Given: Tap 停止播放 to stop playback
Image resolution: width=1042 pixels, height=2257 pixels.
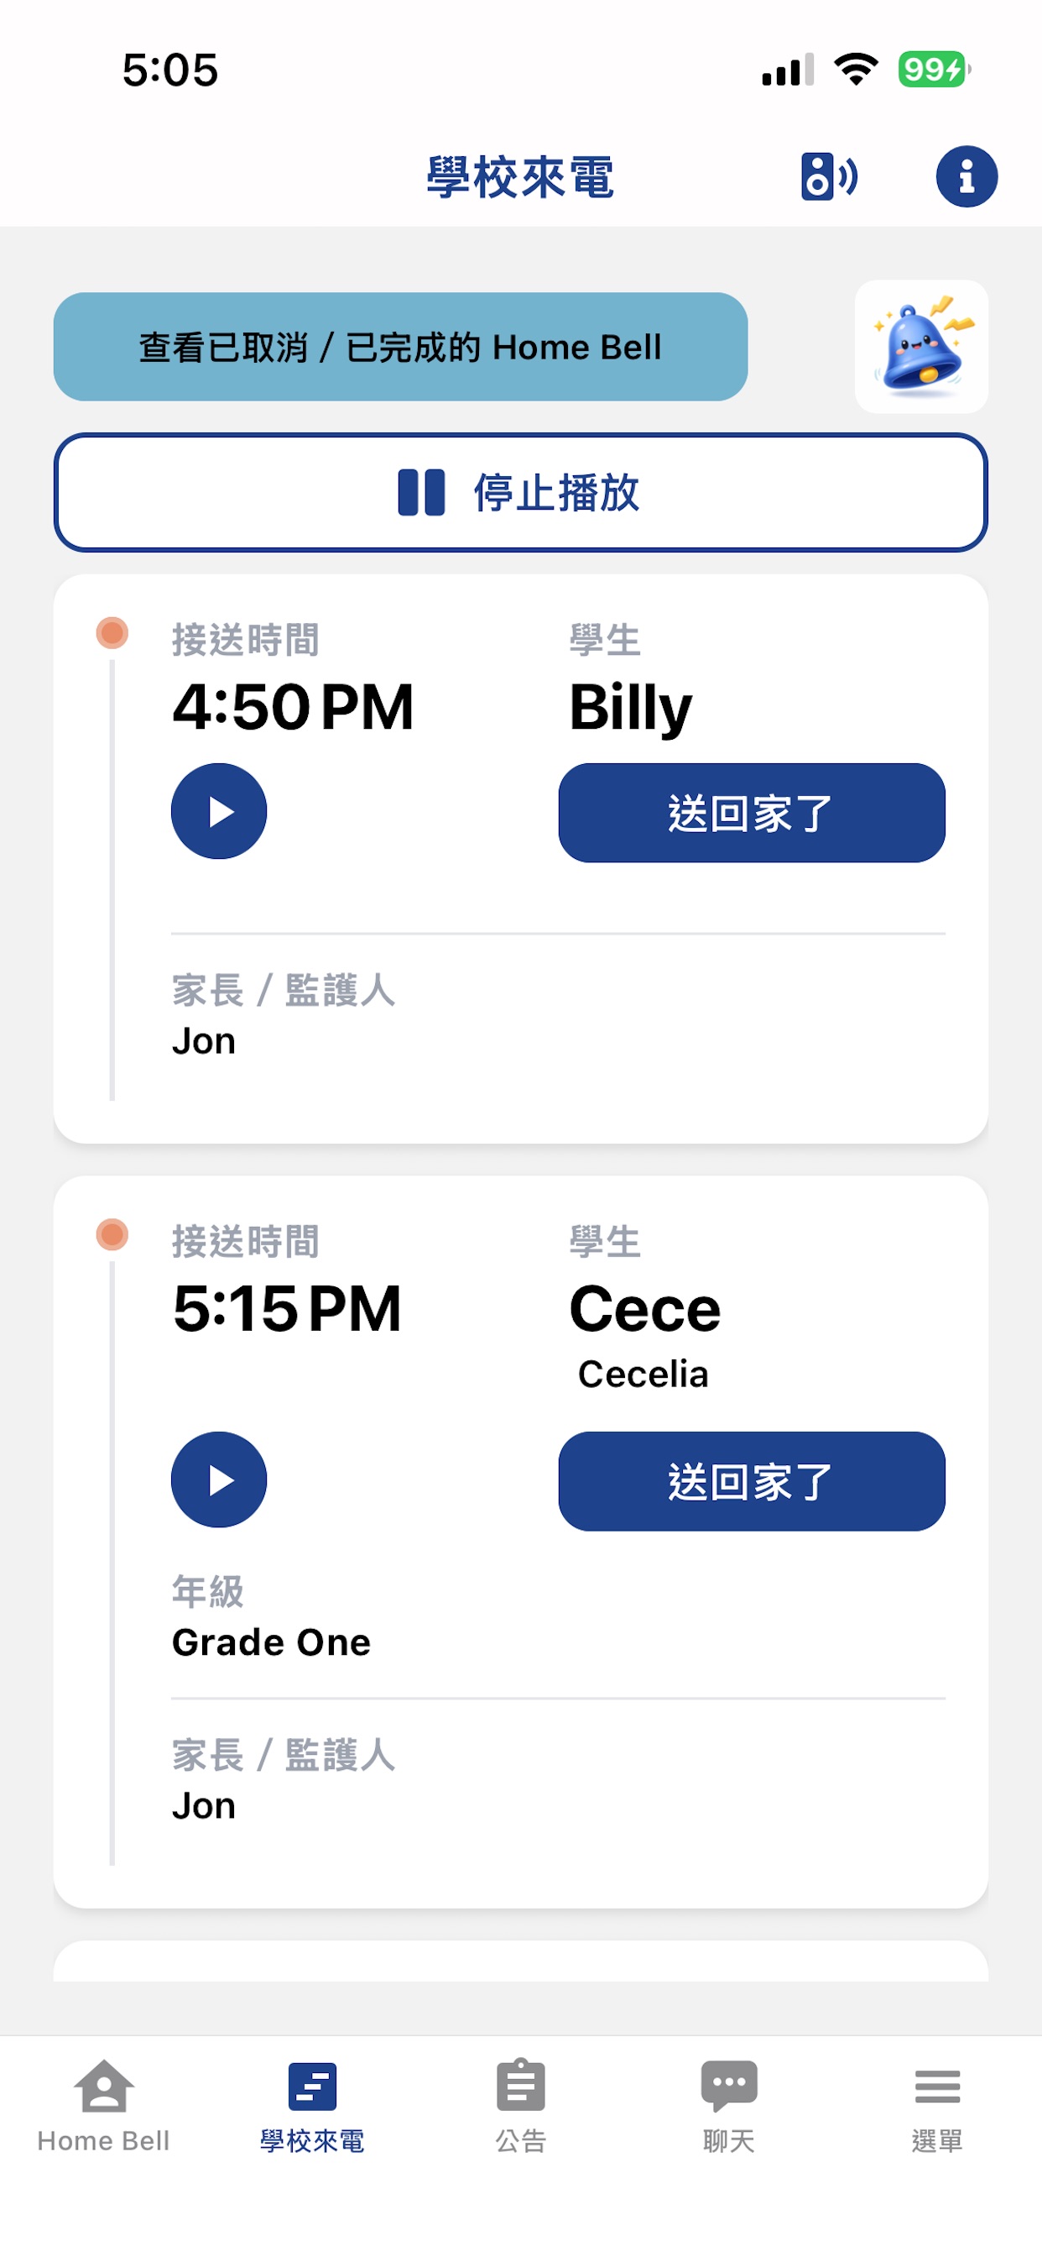Looking at the screenshot, I should pos(521,492).
